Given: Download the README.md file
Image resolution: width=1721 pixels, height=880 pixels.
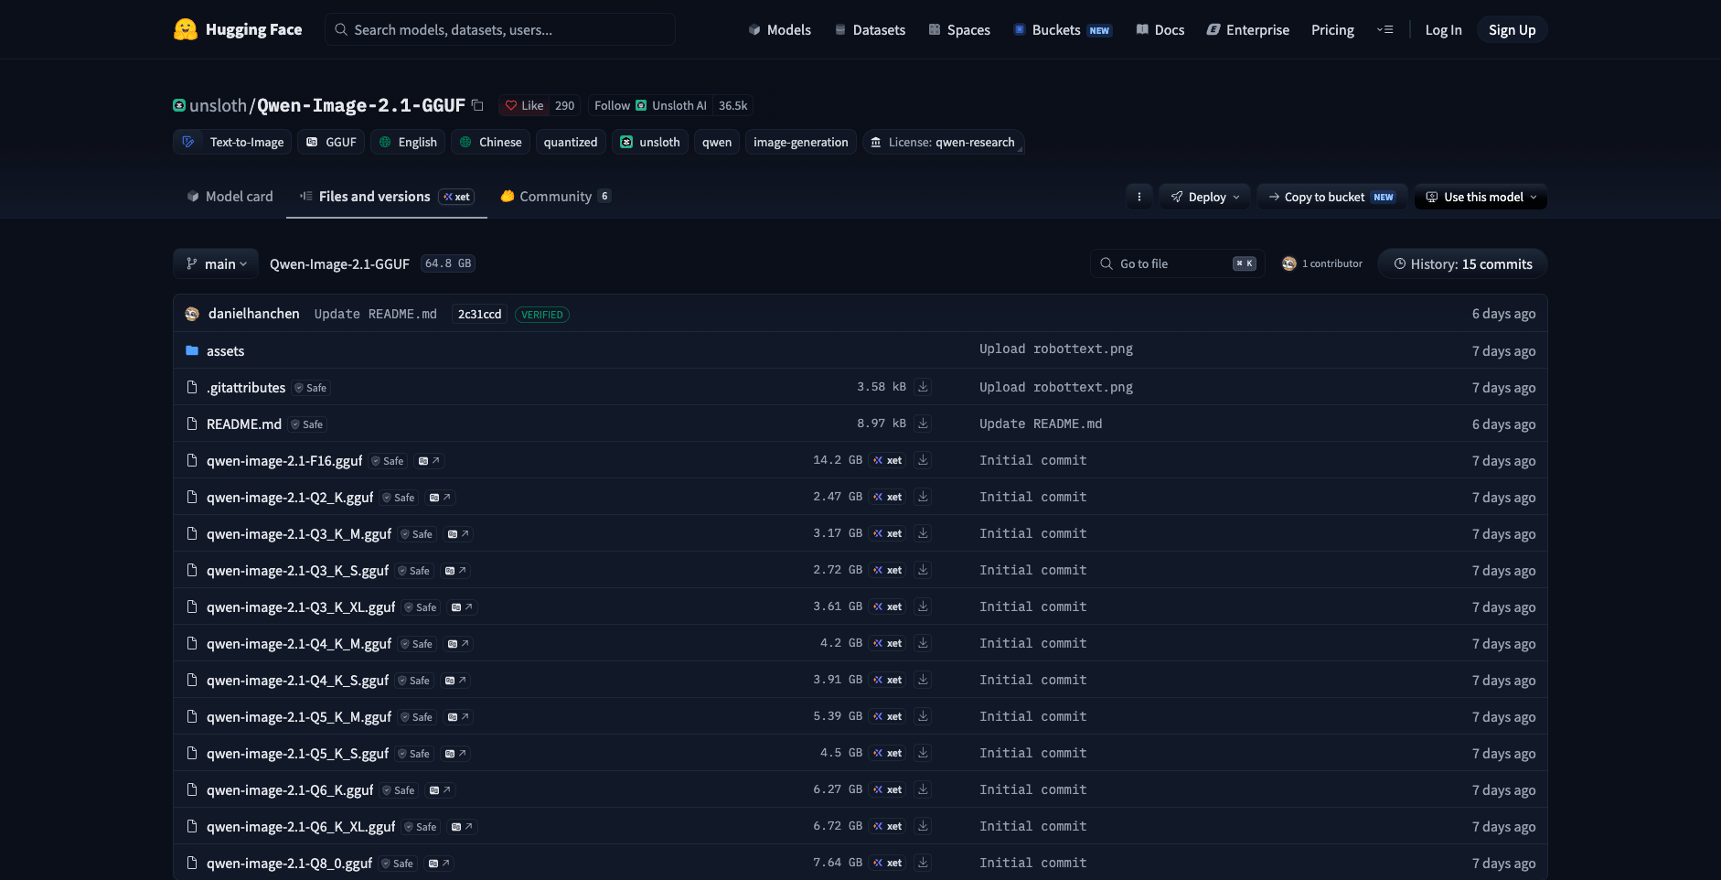Looking at the screenshot, I should pos(923,424).
